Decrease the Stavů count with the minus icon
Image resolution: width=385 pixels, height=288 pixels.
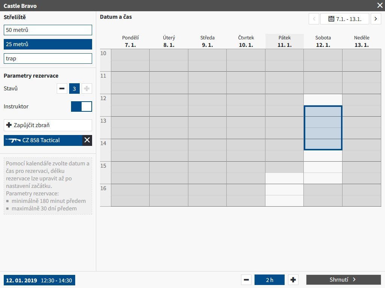tap(62, 88)
